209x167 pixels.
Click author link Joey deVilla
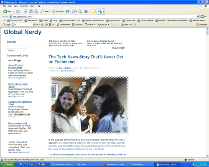[65, 68]
